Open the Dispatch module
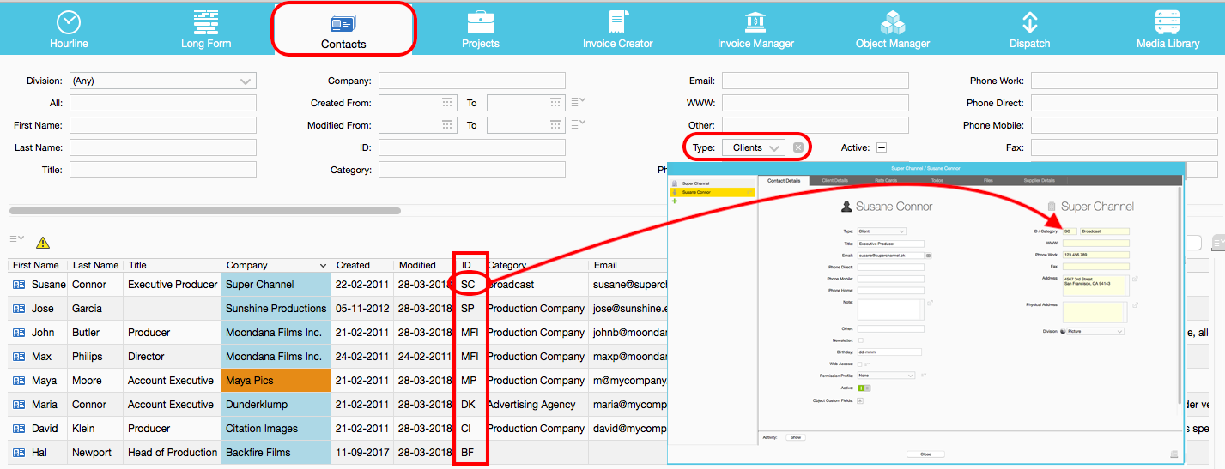Viewport: 1225px width, 469px height. 1029,28
